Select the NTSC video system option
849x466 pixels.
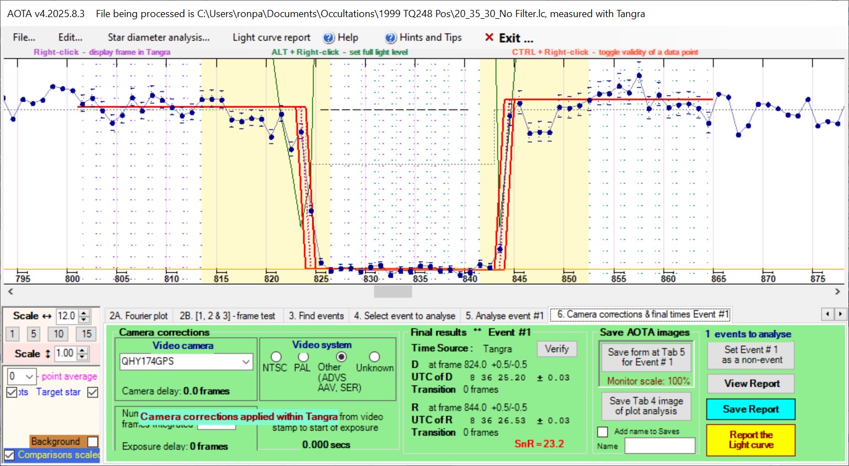click(276, 357)
